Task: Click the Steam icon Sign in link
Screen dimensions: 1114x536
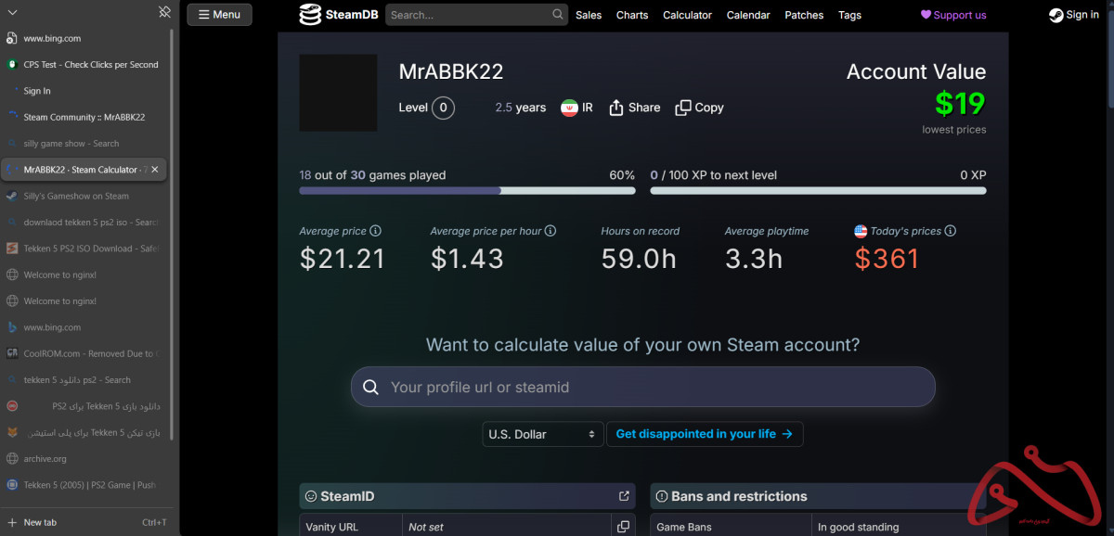Action: [1074, 15]
